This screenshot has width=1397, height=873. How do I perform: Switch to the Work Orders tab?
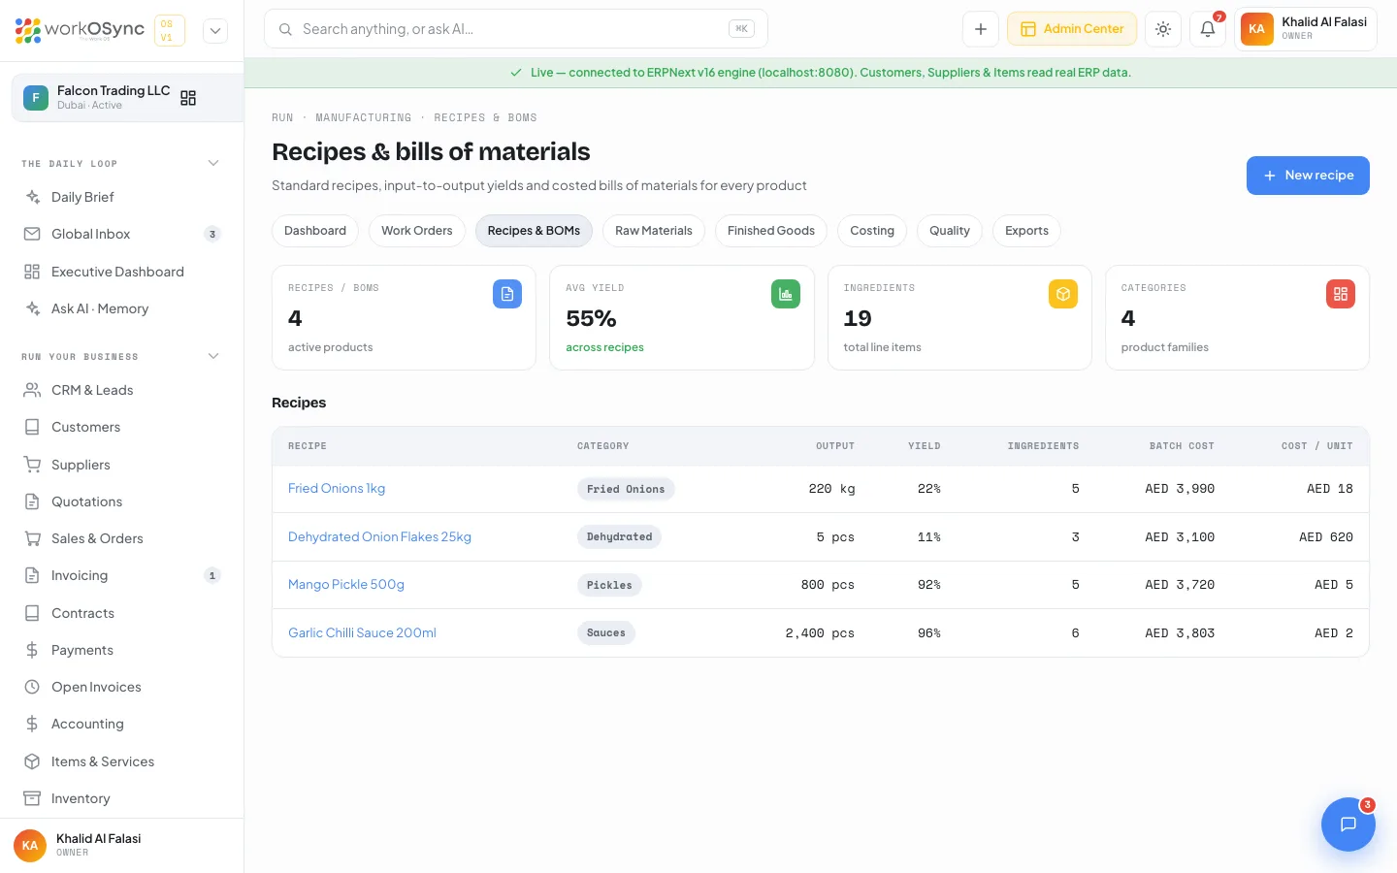[417, 231]
